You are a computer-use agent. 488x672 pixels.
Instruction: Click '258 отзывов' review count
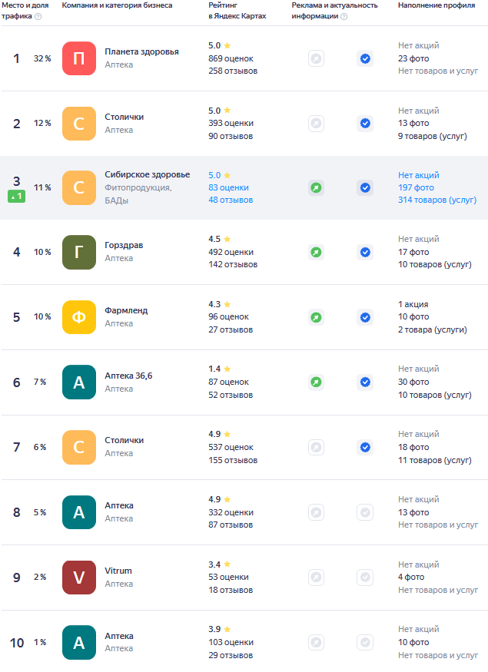233,71
